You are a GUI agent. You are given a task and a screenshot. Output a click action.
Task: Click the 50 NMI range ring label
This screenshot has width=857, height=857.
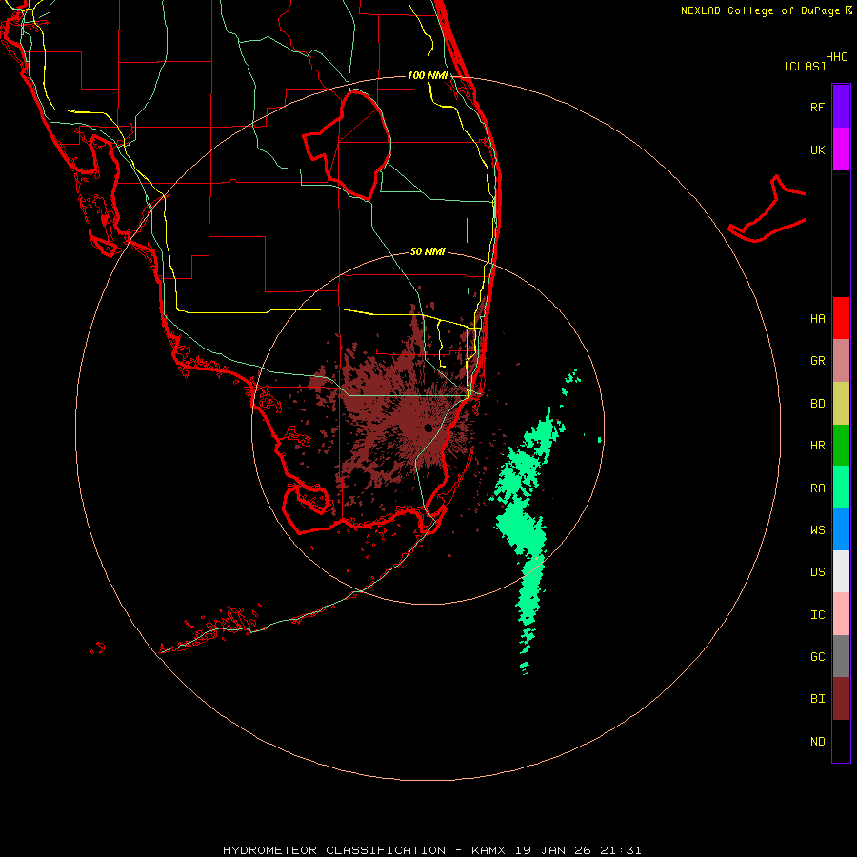tap(428, 251)
